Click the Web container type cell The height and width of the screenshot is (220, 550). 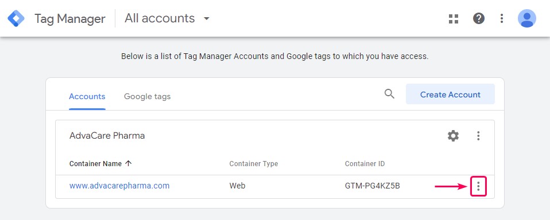(237, 186)
